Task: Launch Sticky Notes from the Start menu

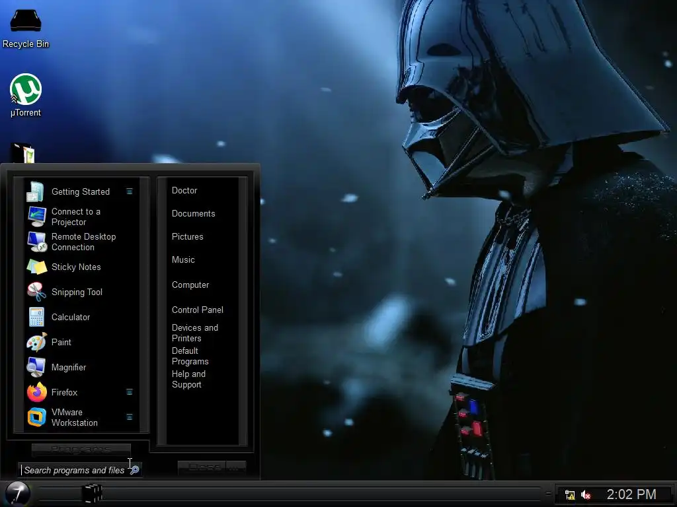Action: [81, 267]
